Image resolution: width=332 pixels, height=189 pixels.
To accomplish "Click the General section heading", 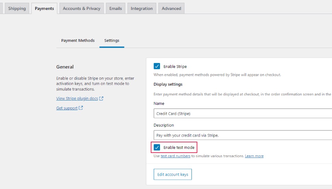I will click(65, 67).
